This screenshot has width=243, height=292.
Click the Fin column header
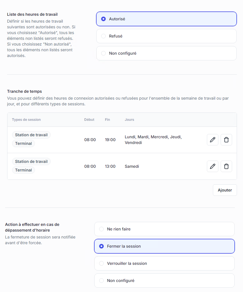click(x=107, y=120)
